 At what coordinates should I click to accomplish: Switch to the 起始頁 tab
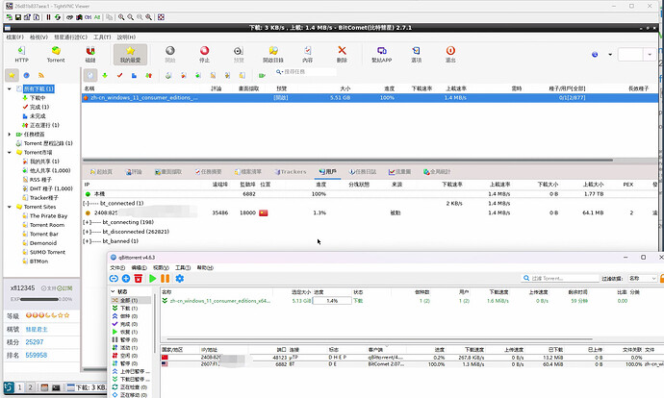pyautogui.click(x=101, y=172)
